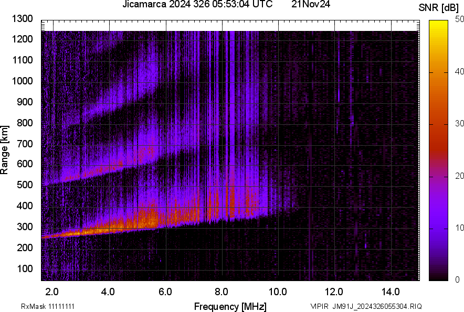Click the frequency tick label '6.0'

pos(165,292)
